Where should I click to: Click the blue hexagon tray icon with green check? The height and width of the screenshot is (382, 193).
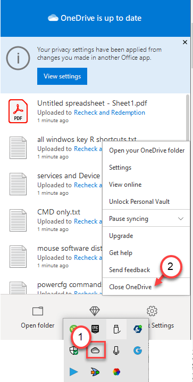coord(138,329)
